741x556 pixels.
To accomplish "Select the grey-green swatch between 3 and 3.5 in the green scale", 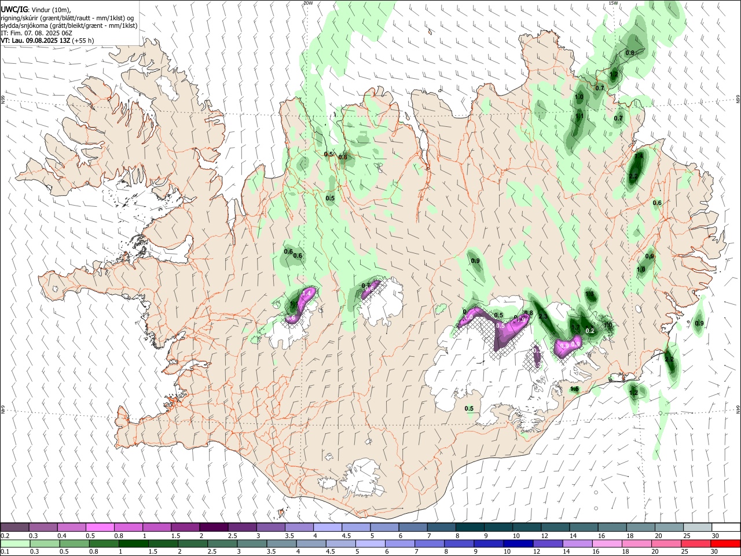I will [252, 544].
